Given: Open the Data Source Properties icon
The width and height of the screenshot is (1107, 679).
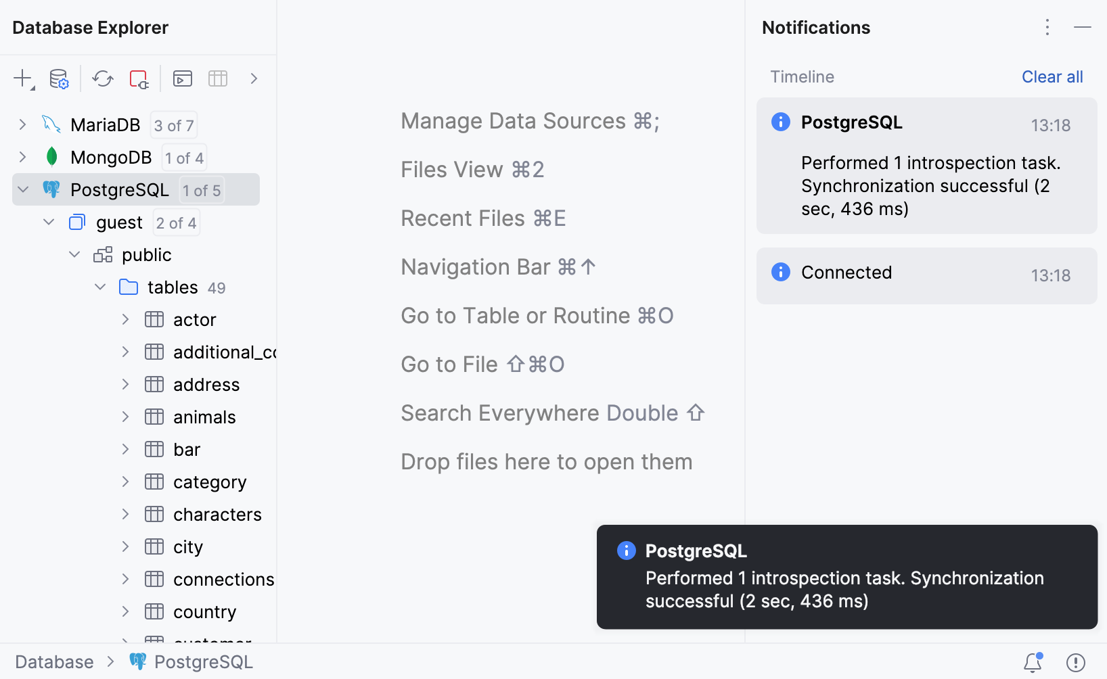Looking at the screenshot, I should click(x=60, y=78).
